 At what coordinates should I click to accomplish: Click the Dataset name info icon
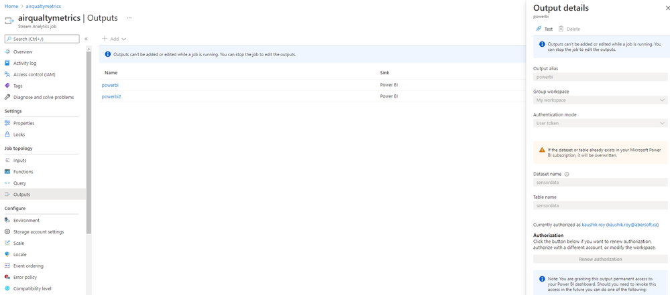tap(567, 174)
